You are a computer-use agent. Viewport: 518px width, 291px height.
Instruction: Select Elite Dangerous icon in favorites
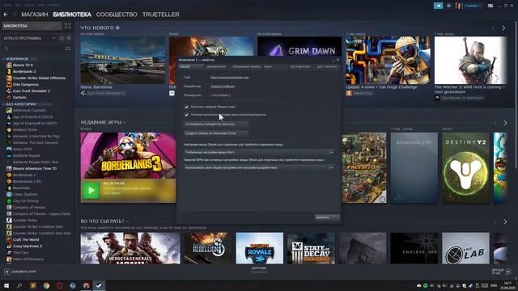pos(9,84)
